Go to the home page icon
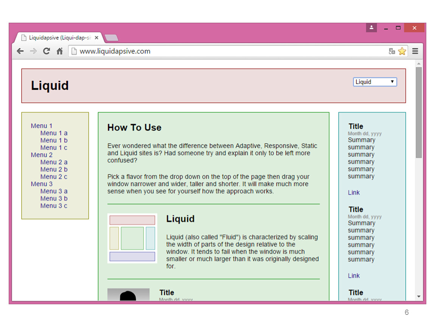 (x=59, y=51)
